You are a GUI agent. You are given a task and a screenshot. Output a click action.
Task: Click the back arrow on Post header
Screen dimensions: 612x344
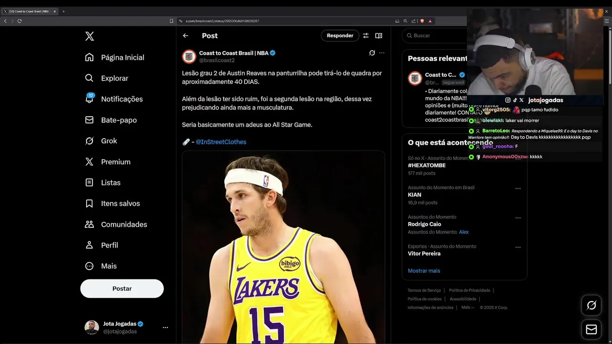click(x=186, y=36)
